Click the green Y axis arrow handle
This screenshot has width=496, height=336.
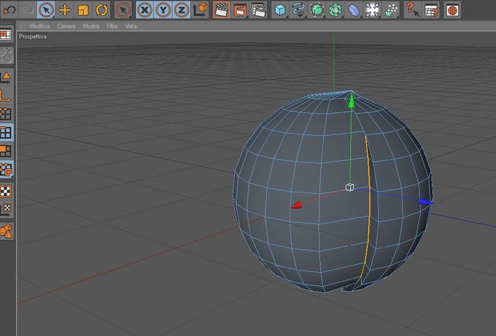click(351, 102)
